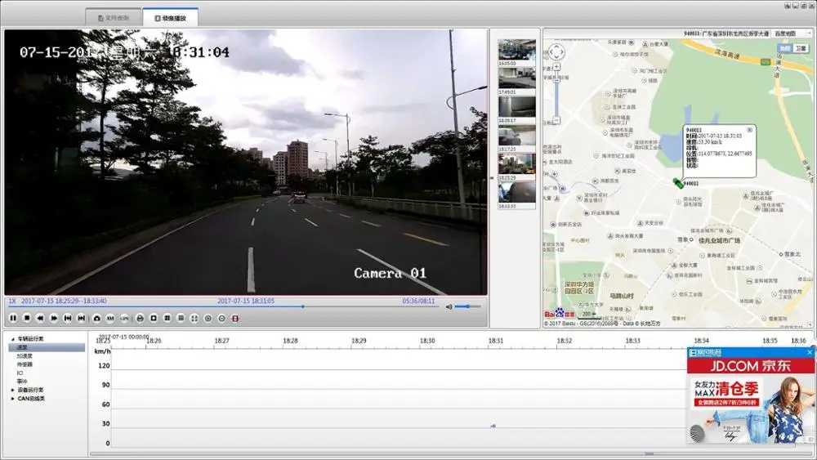Close the 940011 vehicle info popup

click(751, 128)
